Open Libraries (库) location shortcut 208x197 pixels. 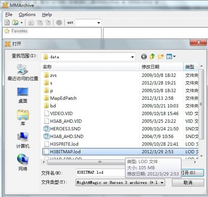(x=23, y=118)
